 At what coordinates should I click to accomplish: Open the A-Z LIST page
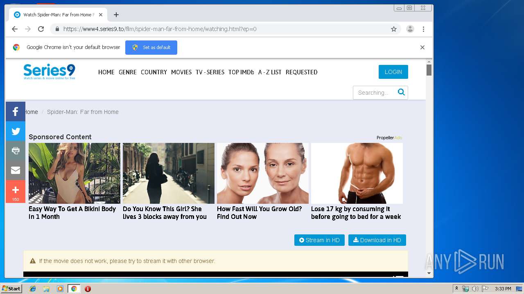[x=270, y=72]
